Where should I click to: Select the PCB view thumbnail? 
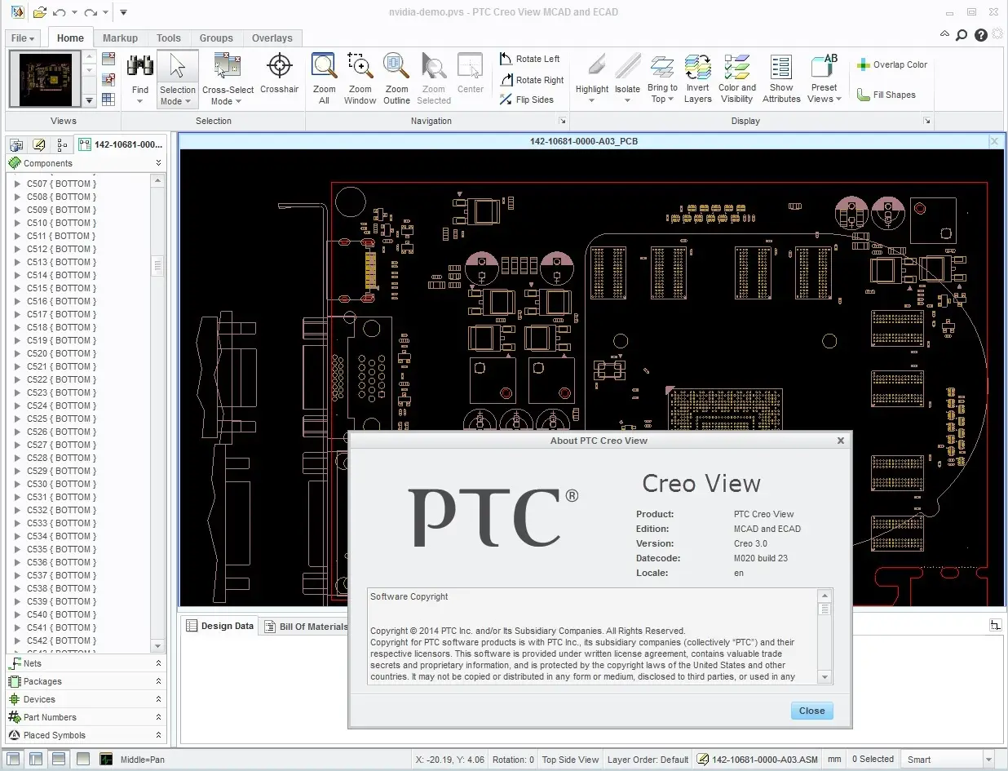click(45, 79)
